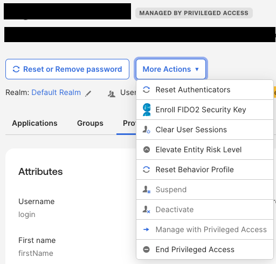Image resolution: width=276 pixels, height=264 pixels.
Task: Select End Privileged Access option
Action: pos(205,249)
